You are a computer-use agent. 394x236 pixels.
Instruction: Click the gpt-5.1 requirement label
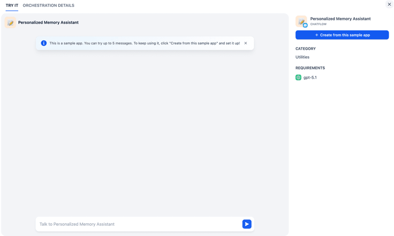point(310,77)
